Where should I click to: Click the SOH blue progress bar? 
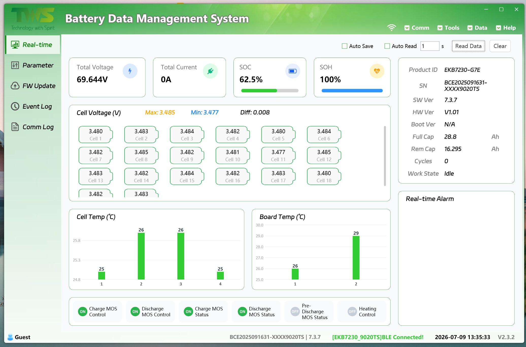352,91
